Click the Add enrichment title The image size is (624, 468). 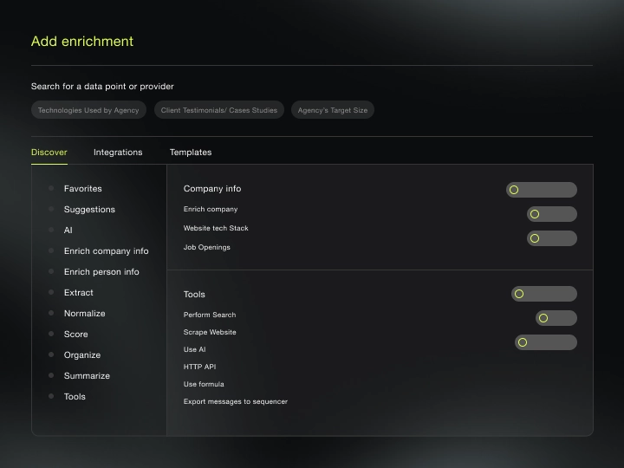[x=82, y=42]
